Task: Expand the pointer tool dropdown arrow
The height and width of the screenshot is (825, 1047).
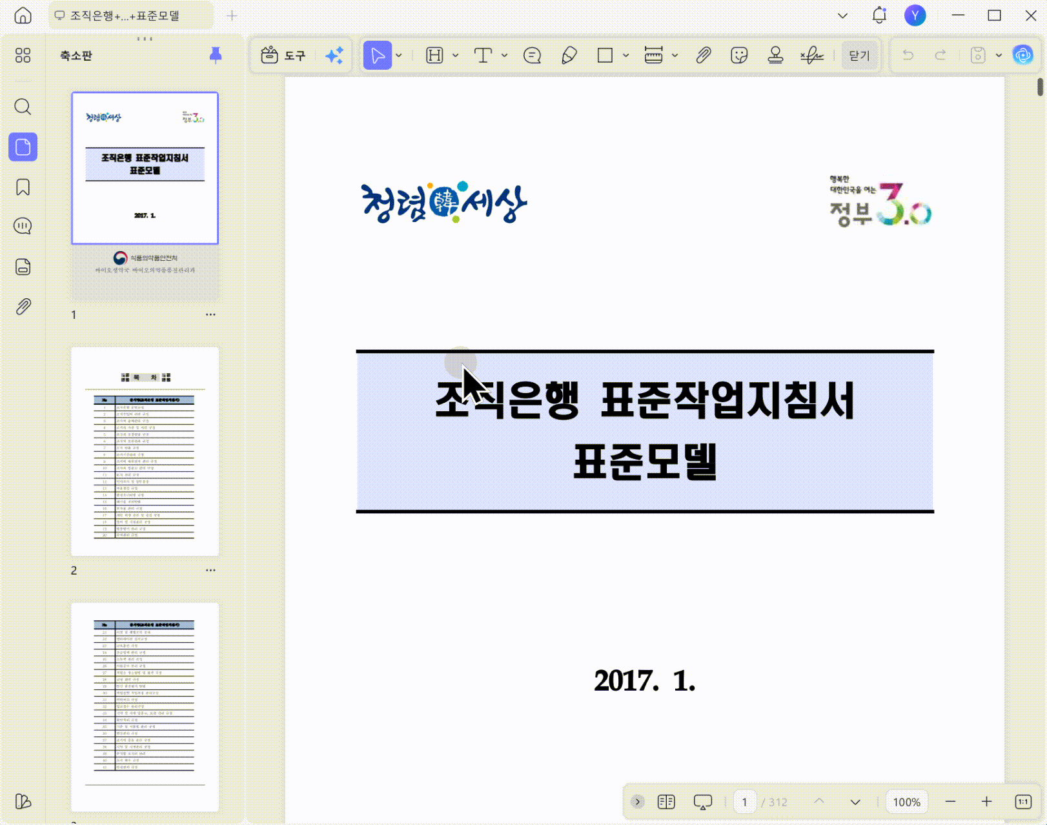Action: click(399, 56)
